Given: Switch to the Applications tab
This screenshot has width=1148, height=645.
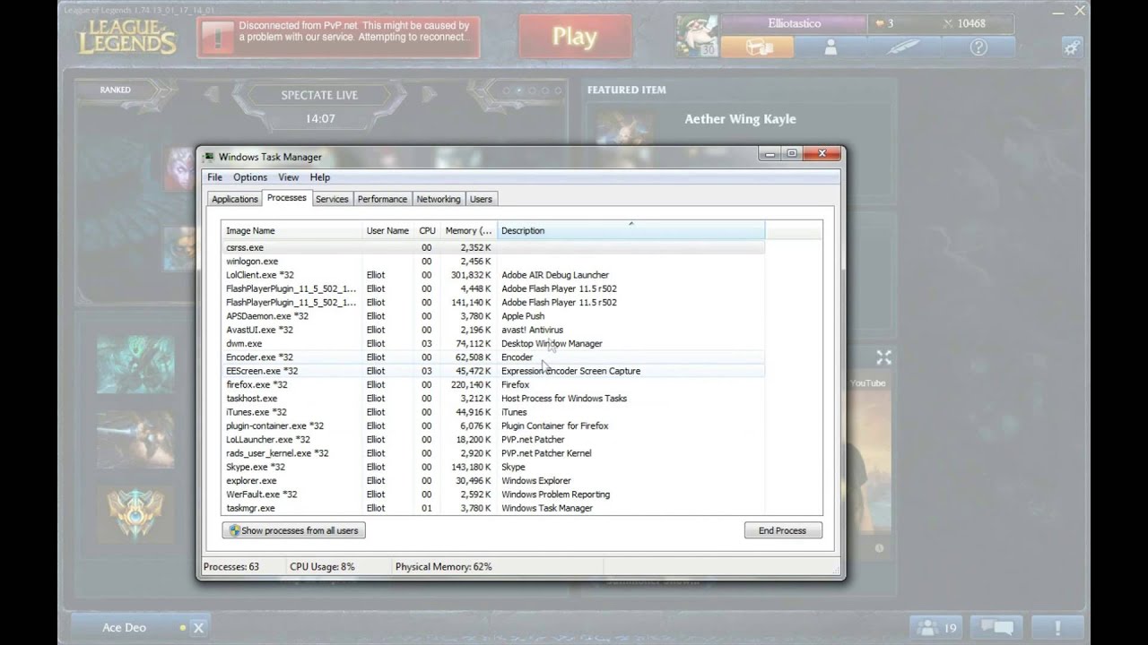Looking at the screenshot, I should [x=235, y=199].
